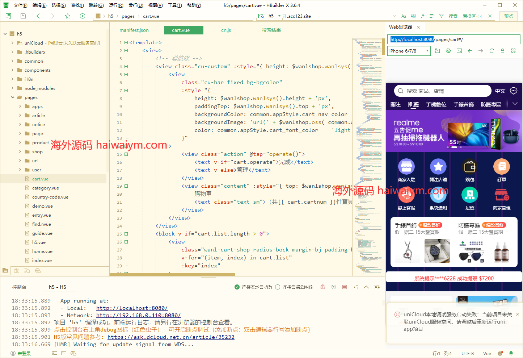Click the run (play) icon in the top toolbar

[83, 16]
